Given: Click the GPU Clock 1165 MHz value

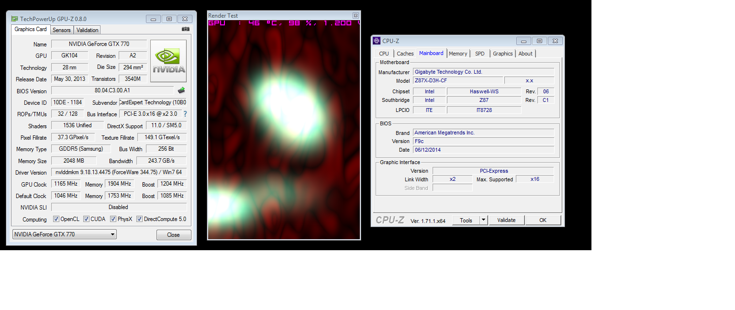Looking at the screenshot, I should click(66, 184).
